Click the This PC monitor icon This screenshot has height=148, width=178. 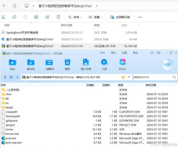point(27,6)
